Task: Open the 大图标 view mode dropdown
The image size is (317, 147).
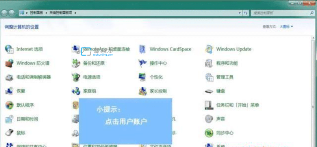Action: [x=286, y=27]
